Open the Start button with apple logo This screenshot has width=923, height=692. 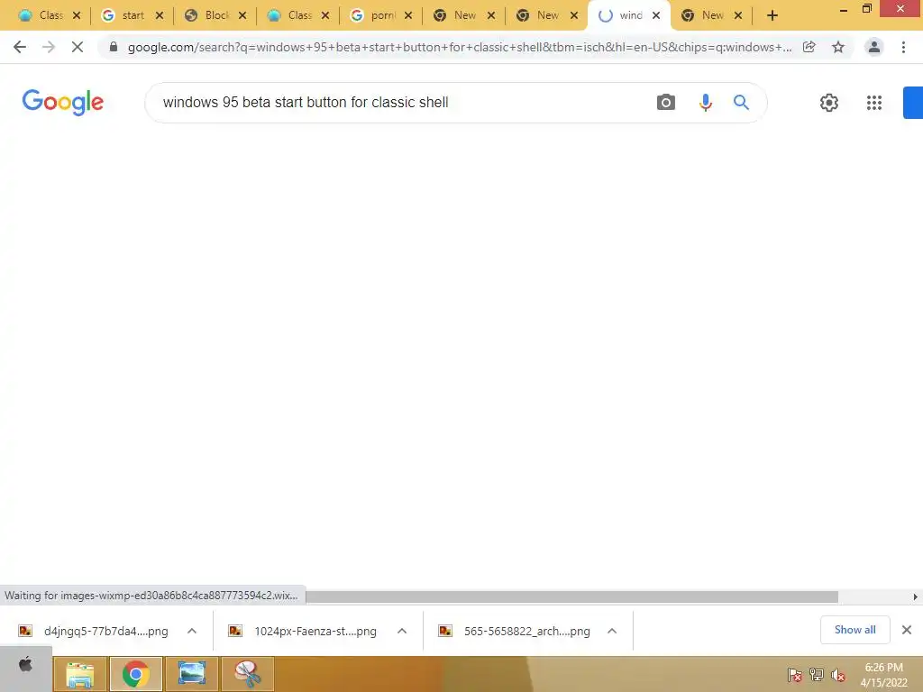26,669
